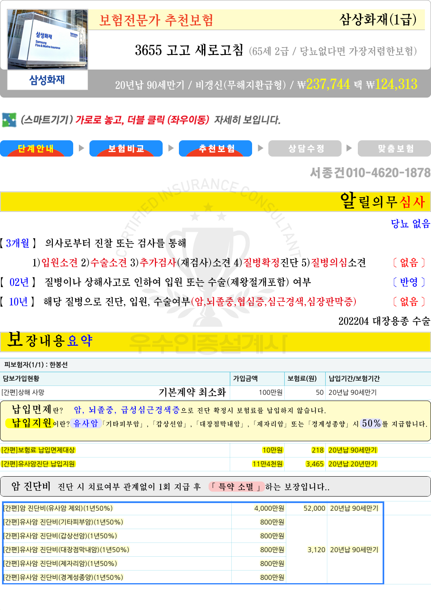Open the 추천보험 step tab
The image size is (431, 610).
pos(215,148)
